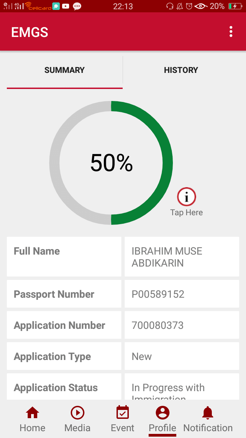
Task: Tap the battery icon in status bar
Action: pyautogui.click(x=235, y=6)
